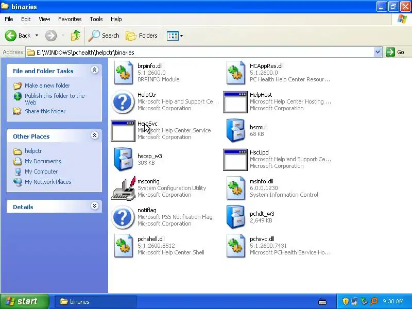The height and width of the screenshot is (309, 412).
Task: Select the pchdt_w3 file name
Action: tap(262, 214)
